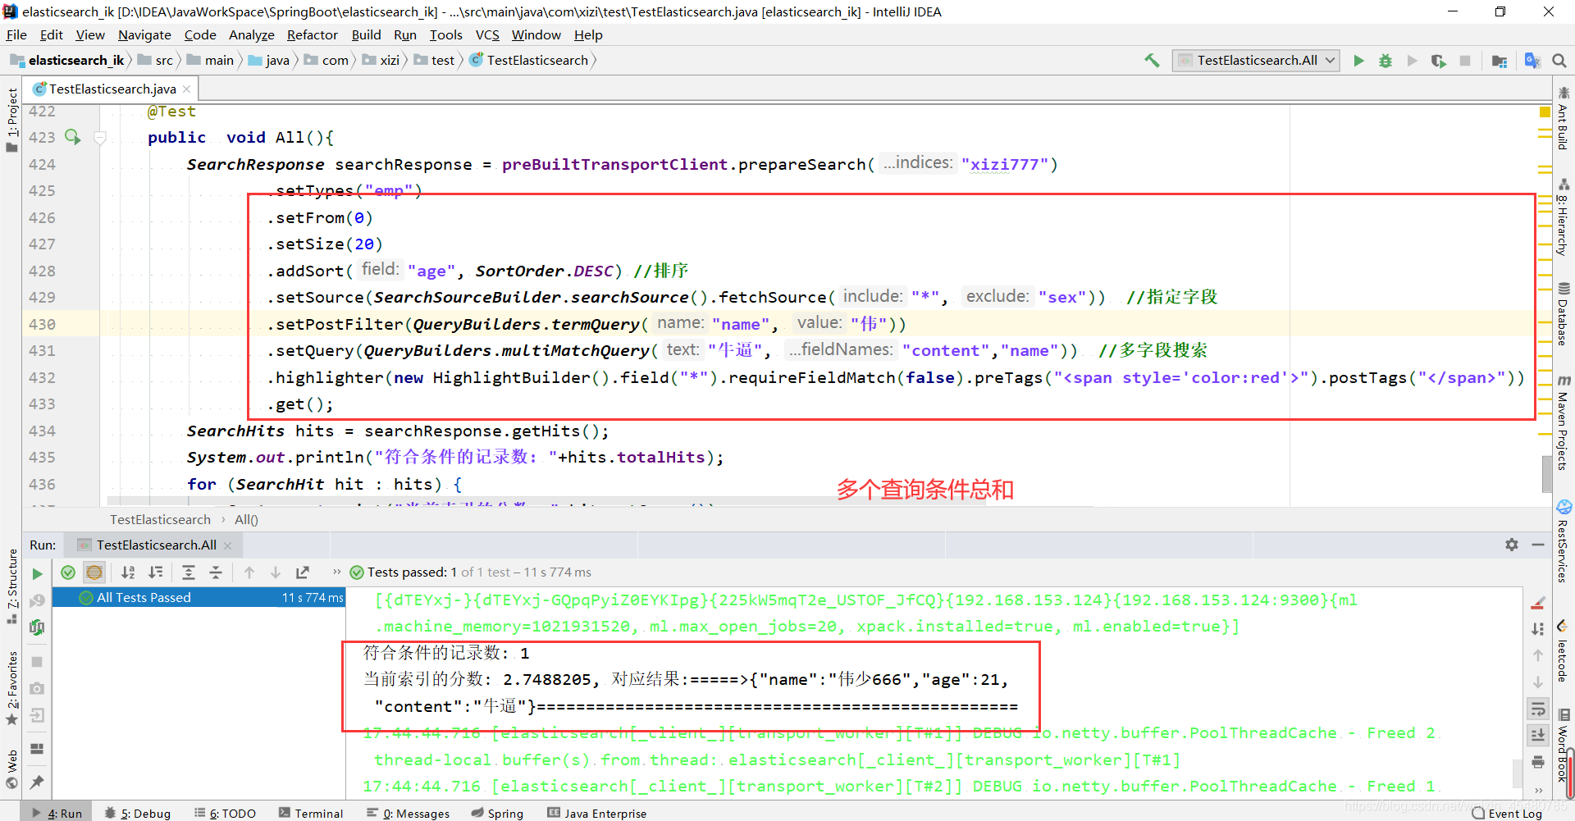Rerun tests from Run panel play icon
Image resolution: width=1575 pixels, height=821 pixels.
pos(37,573)
